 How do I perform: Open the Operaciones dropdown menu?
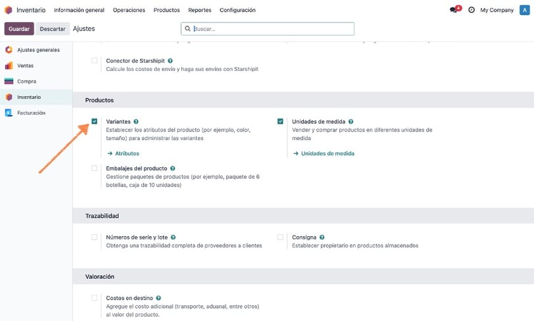coord(129,10)
